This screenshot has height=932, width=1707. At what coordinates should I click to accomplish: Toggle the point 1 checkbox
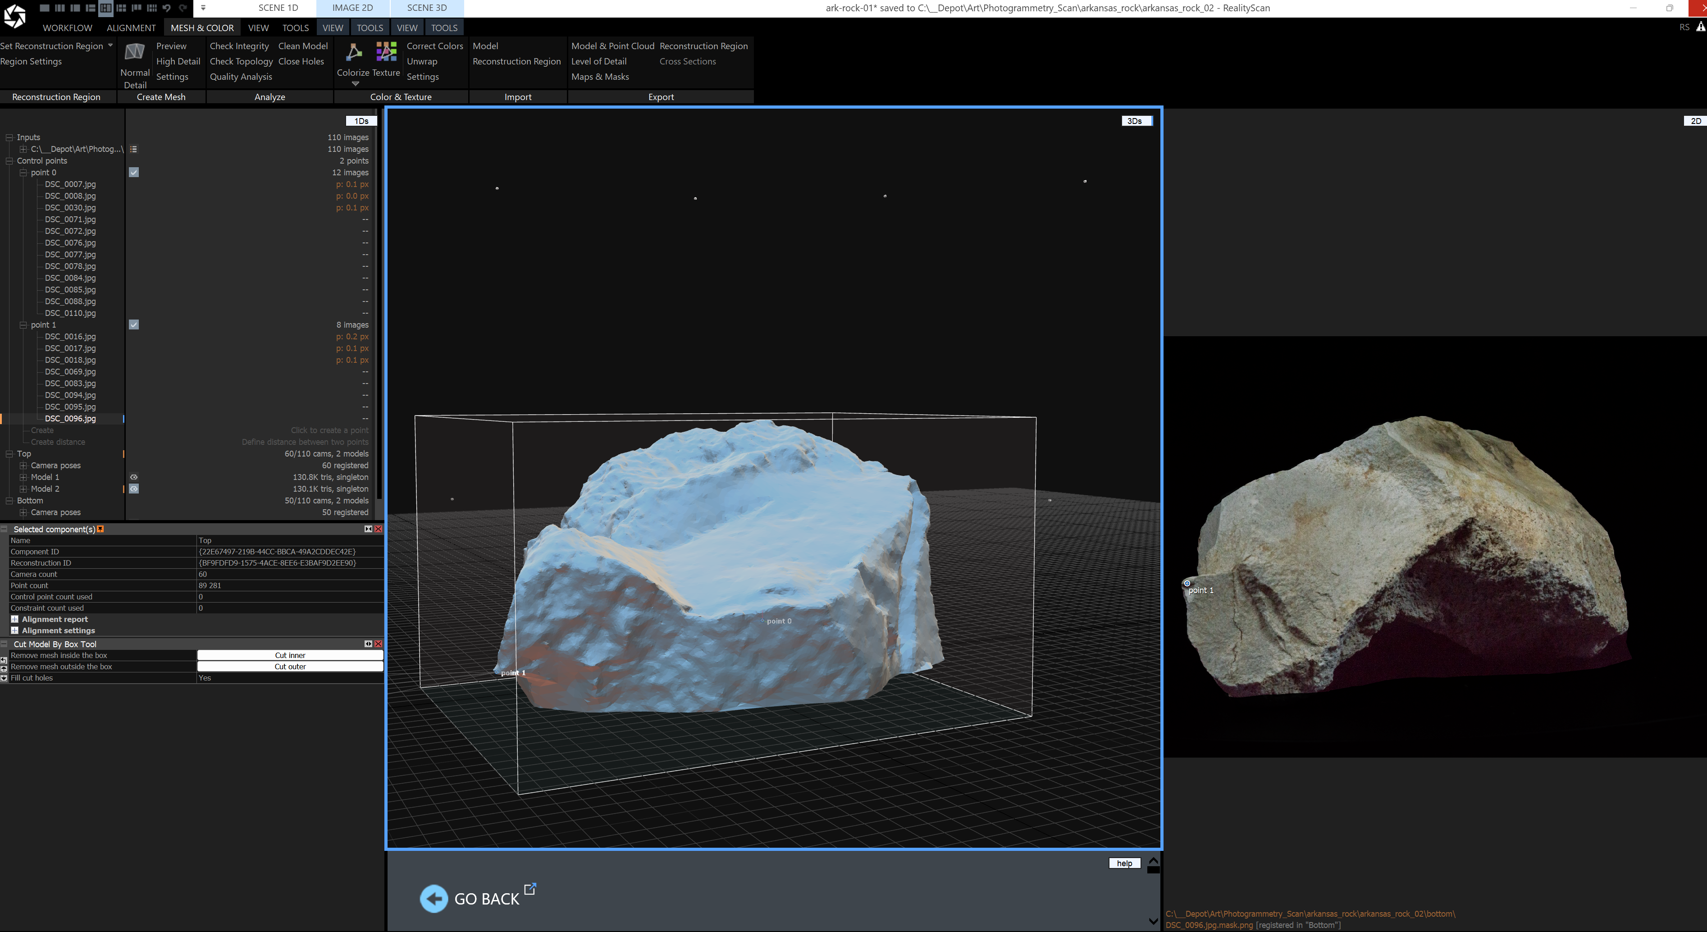[x=134, y=325]
